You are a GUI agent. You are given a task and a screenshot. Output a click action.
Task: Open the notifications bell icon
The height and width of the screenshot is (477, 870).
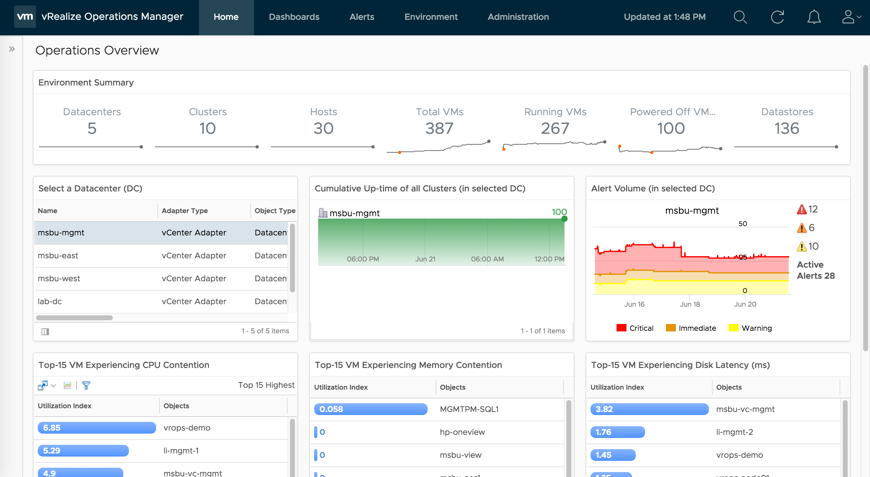[814, 17]
